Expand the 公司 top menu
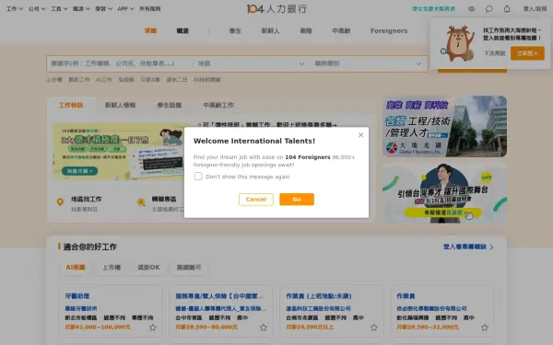Viewport: 553px width, 345px height. (x=37, y=8)
